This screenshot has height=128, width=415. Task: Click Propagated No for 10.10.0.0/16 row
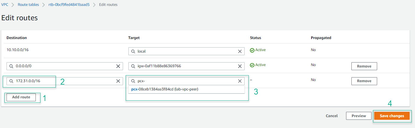point(313,50)
